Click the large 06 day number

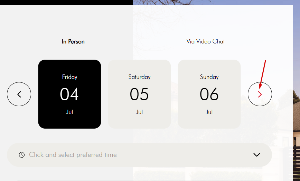[209, 94]
